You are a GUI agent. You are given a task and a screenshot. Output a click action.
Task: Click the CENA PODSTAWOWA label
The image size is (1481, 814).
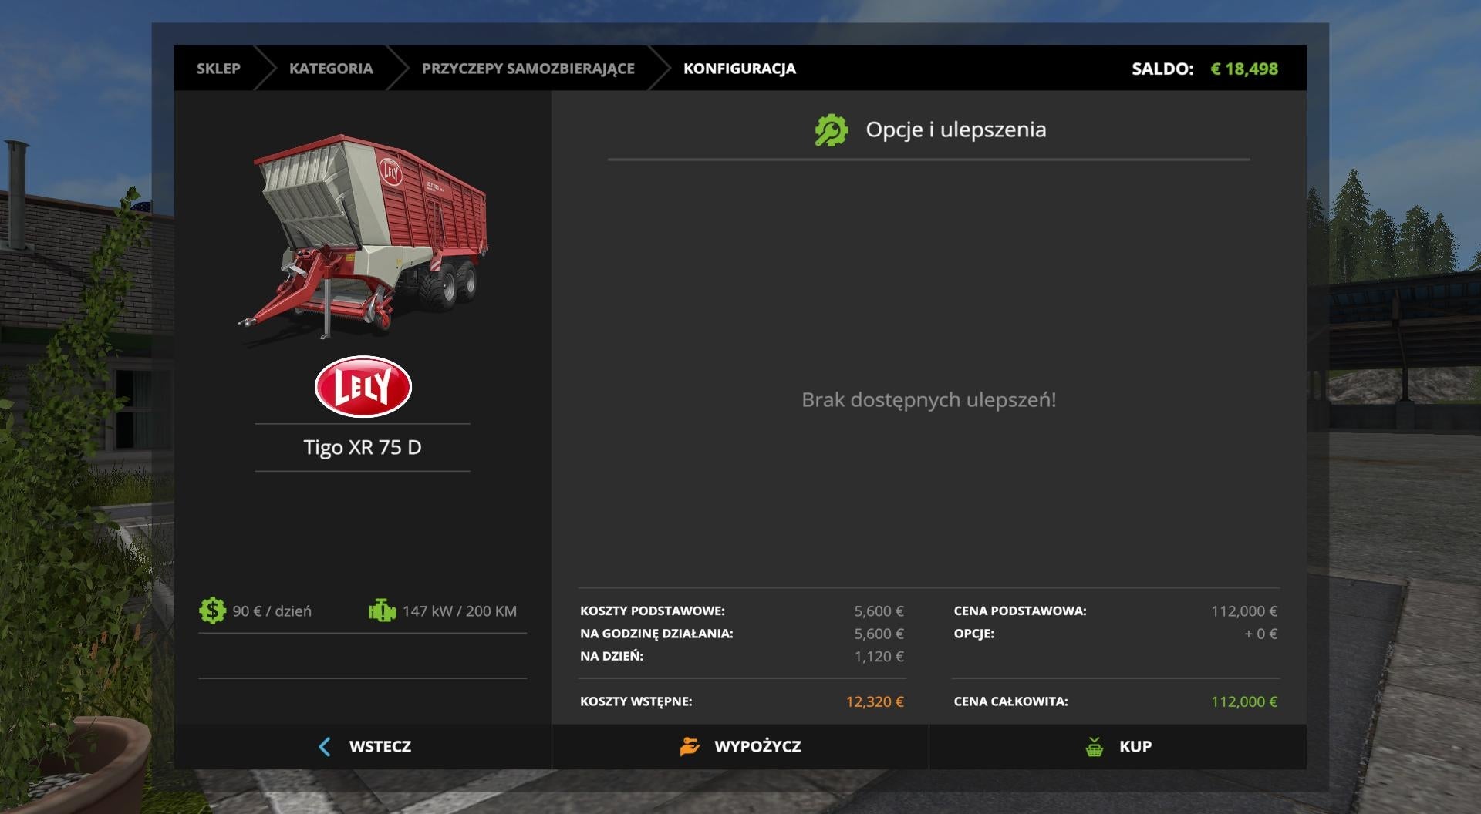[1020, 610]
